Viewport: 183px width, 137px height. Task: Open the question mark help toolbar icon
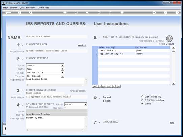(20, 12)
